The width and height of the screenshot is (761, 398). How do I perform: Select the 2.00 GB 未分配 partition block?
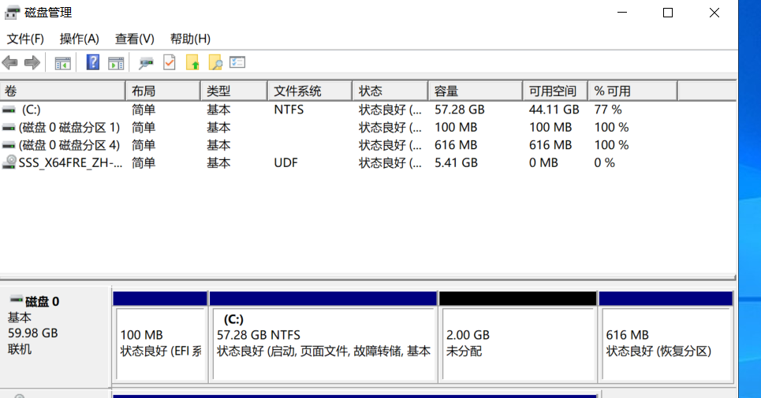click(517, 343)
